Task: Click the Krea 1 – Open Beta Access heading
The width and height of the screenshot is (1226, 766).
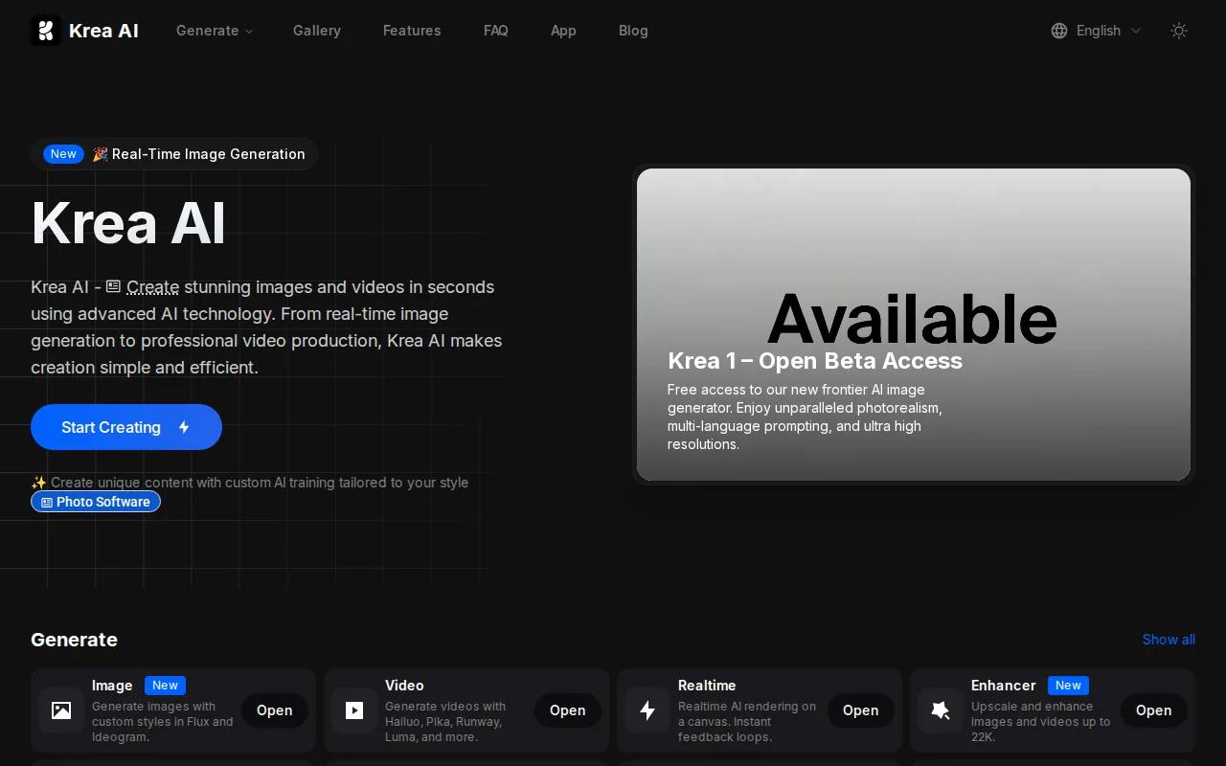Action: coord(815,361)
